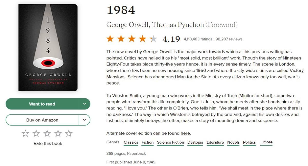
Task: Give the book three stars
Action: 47,133
